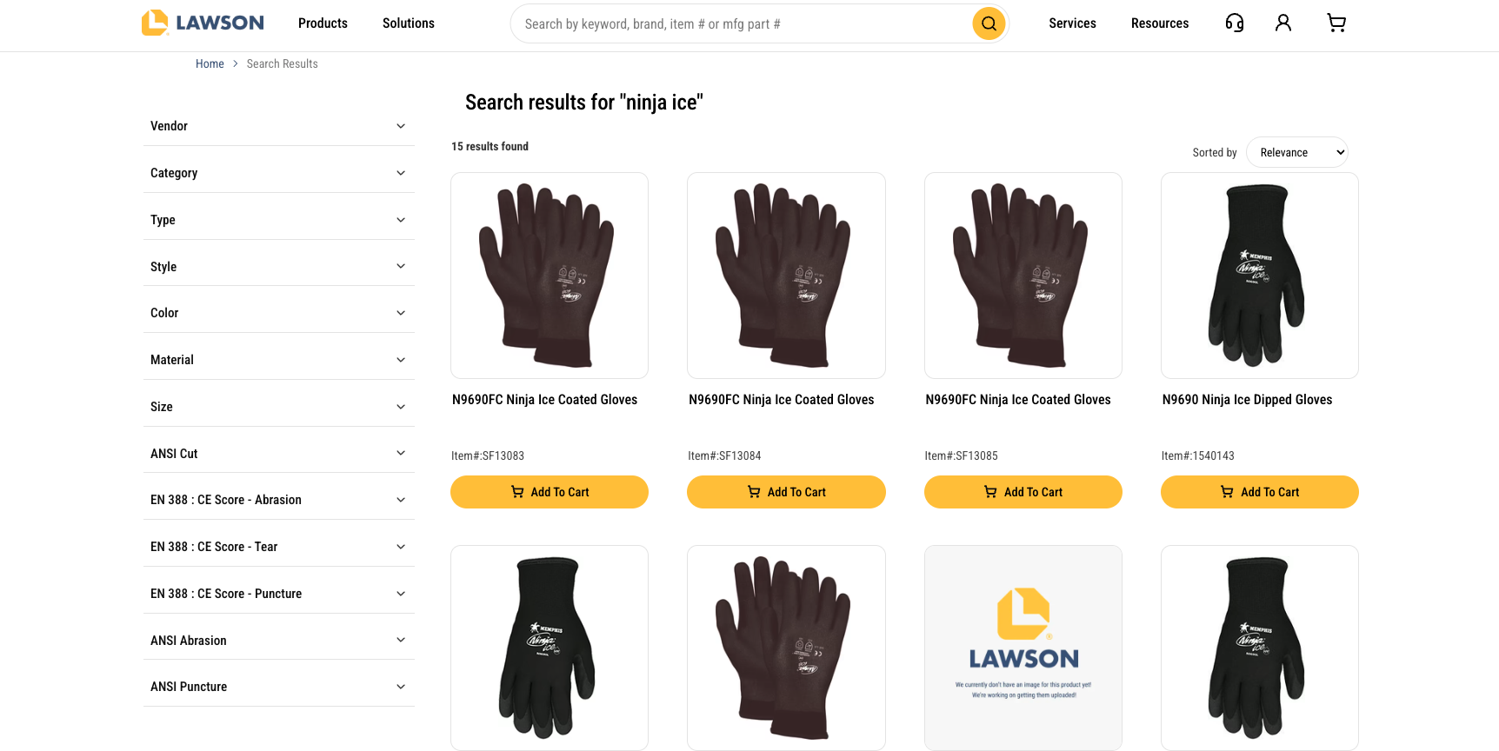The image size is (1499, 751).
Task: Go to Home breadcrumb link
Action: pyautogui.click(x=210, y=63)
